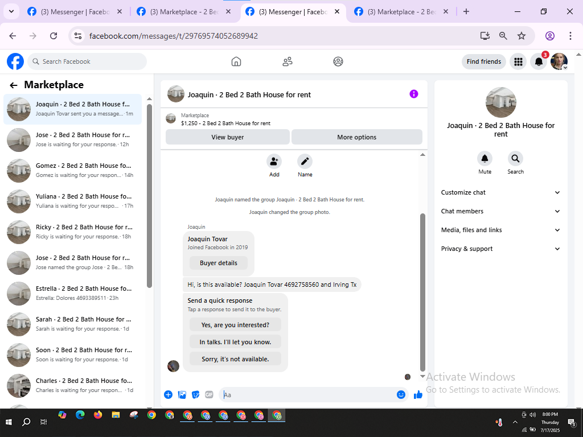Open the Facebook menu grid icon
Image resolution: width=583 pixels, height=437 pixels.
click(518, 61)
